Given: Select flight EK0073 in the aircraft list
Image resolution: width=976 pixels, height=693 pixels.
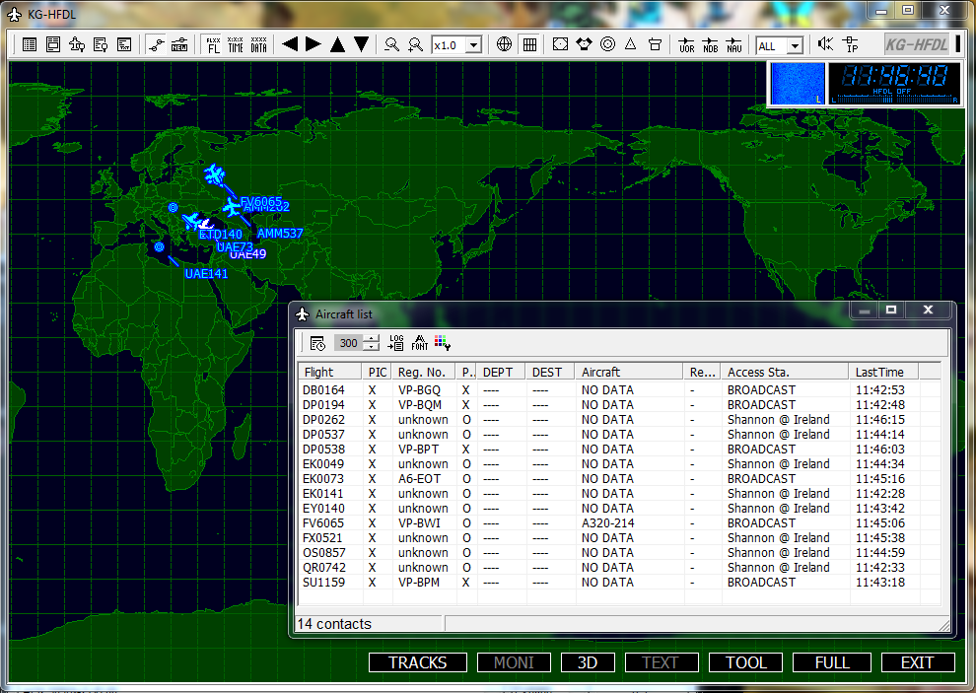Looking at the screenshot, I should click(x=619, y=479).
